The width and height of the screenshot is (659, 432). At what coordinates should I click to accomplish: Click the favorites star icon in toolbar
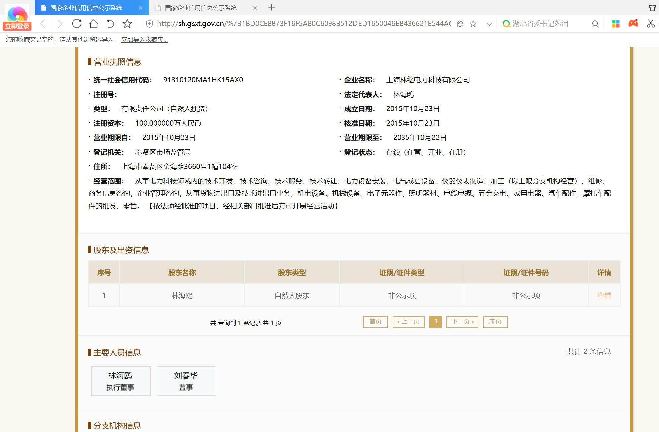pos(127,24)
